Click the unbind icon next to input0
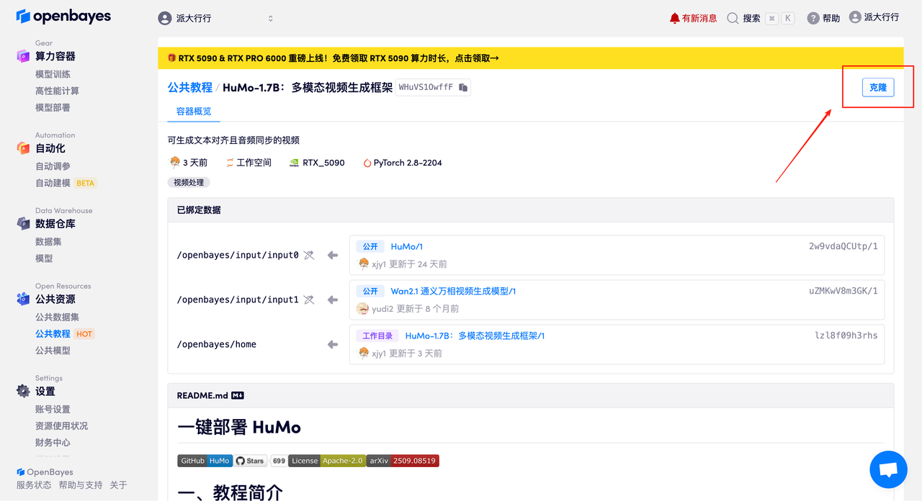This screenshot has width=922, height=501. click(x=308, y=254)
